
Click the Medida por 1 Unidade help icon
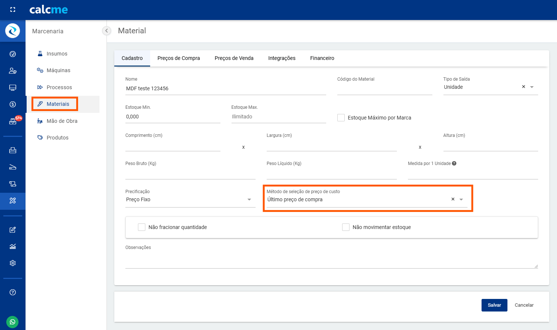(x=454, y=164)
